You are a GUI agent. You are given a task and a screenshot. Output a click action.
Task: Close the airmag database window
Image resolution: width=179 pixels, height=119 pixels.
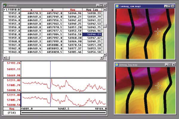pos(105,5)
